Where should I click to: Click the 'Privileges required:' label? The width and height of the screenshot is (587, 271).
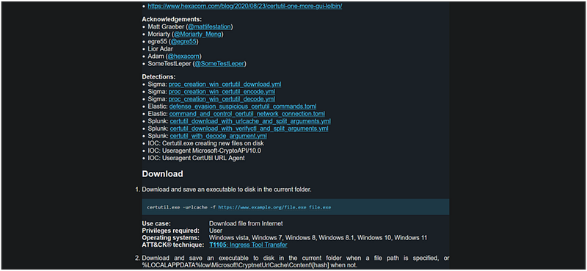point(170,231)
